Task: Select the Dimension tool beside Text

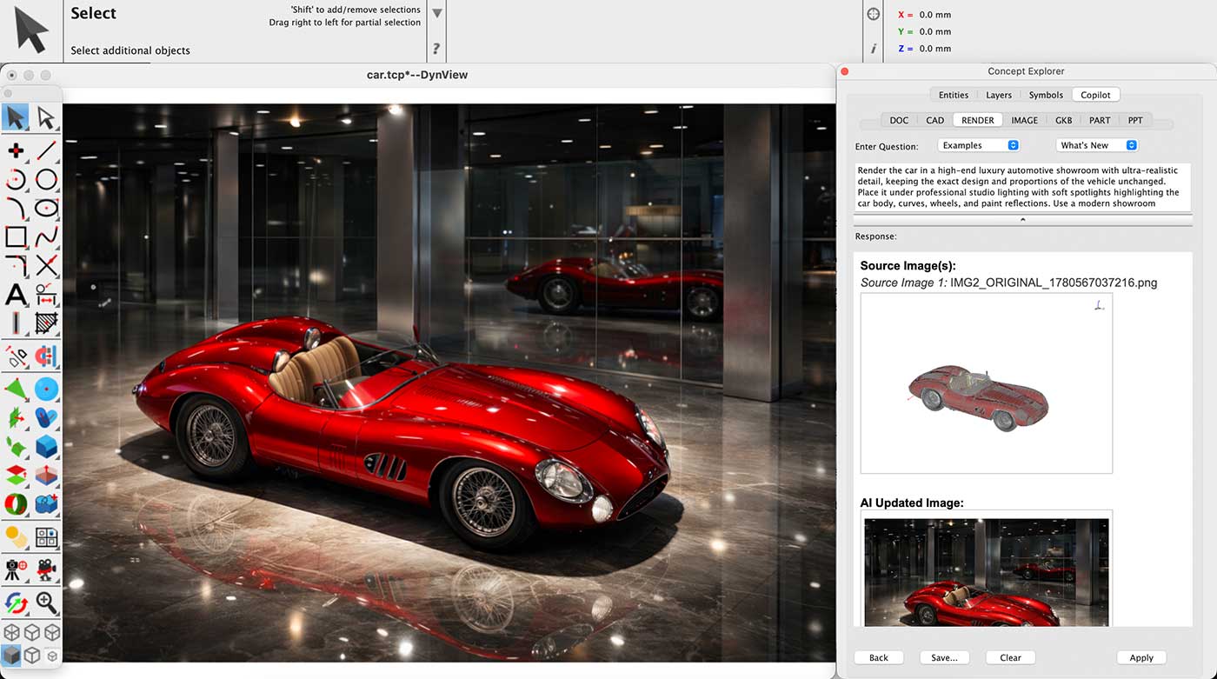Action: pyautogui.click(x=46, y=295)
